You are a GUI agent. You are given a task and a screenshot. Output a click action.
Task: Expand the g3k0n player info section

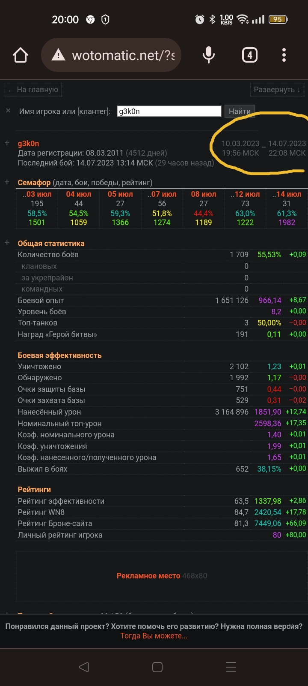click(7, 143)
